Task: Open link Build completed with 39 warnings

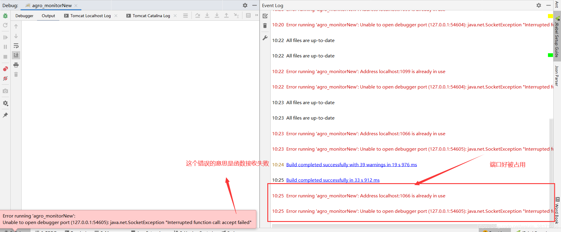Action: coord(351,165)
